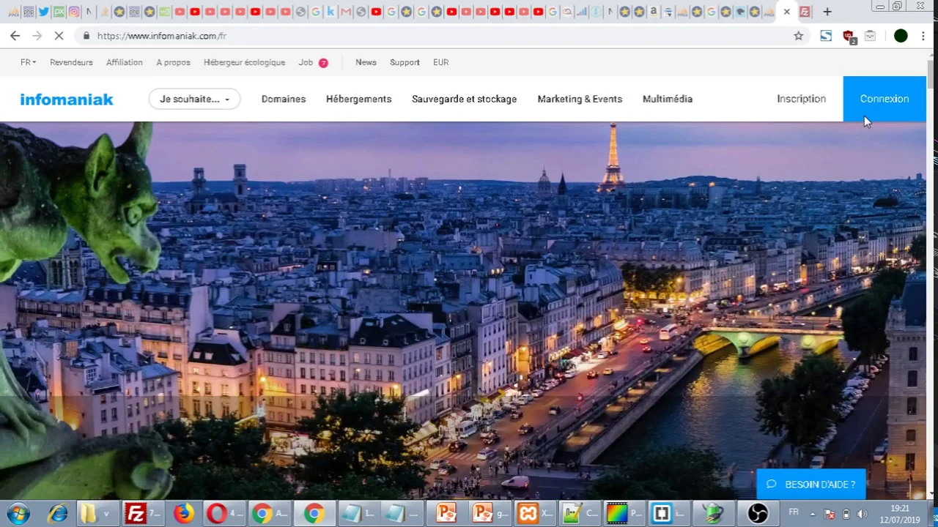
Task: Open the FR language dropdown
Action: pyautogui.click(x=28, y=62)
